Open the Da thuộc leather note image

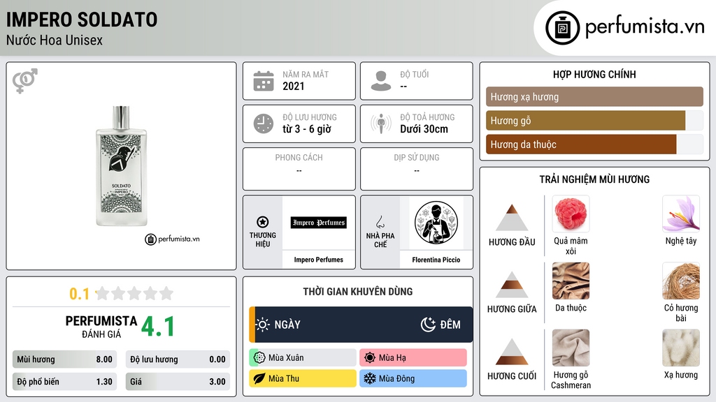571,281
